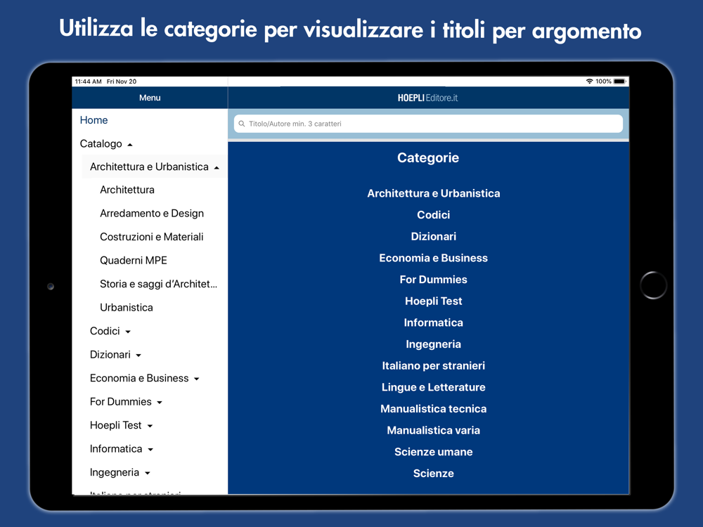Expand the Codici menu arrow
The image size is (703, 527).
click(128, 332)
